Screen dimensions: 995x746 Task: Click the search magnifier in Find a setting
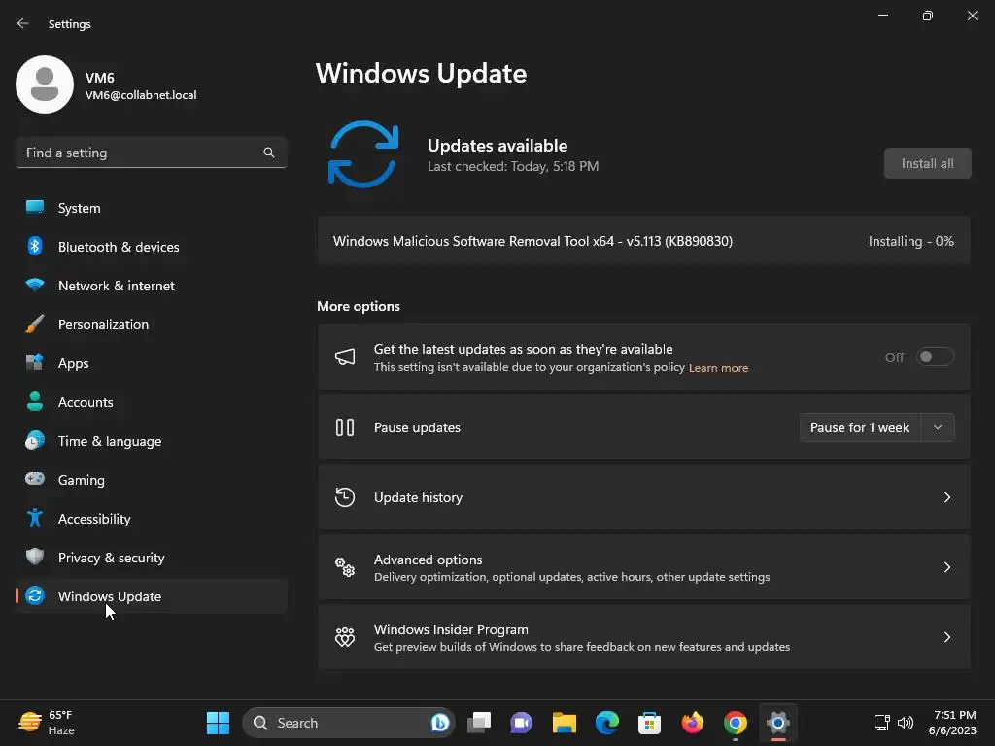coord(269,153)
